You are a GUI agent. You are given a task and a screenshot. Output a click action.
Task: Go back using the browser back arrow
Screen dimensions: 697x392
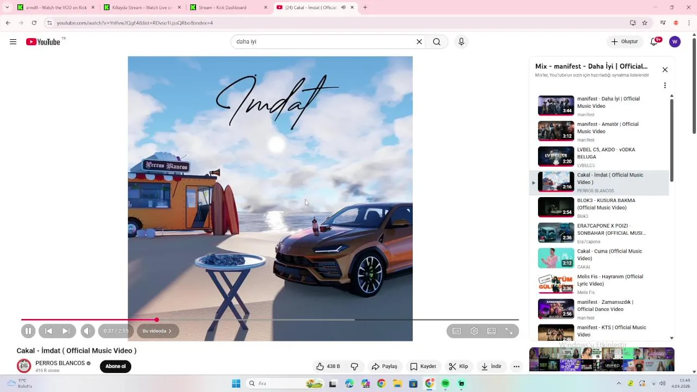point(8,23)
